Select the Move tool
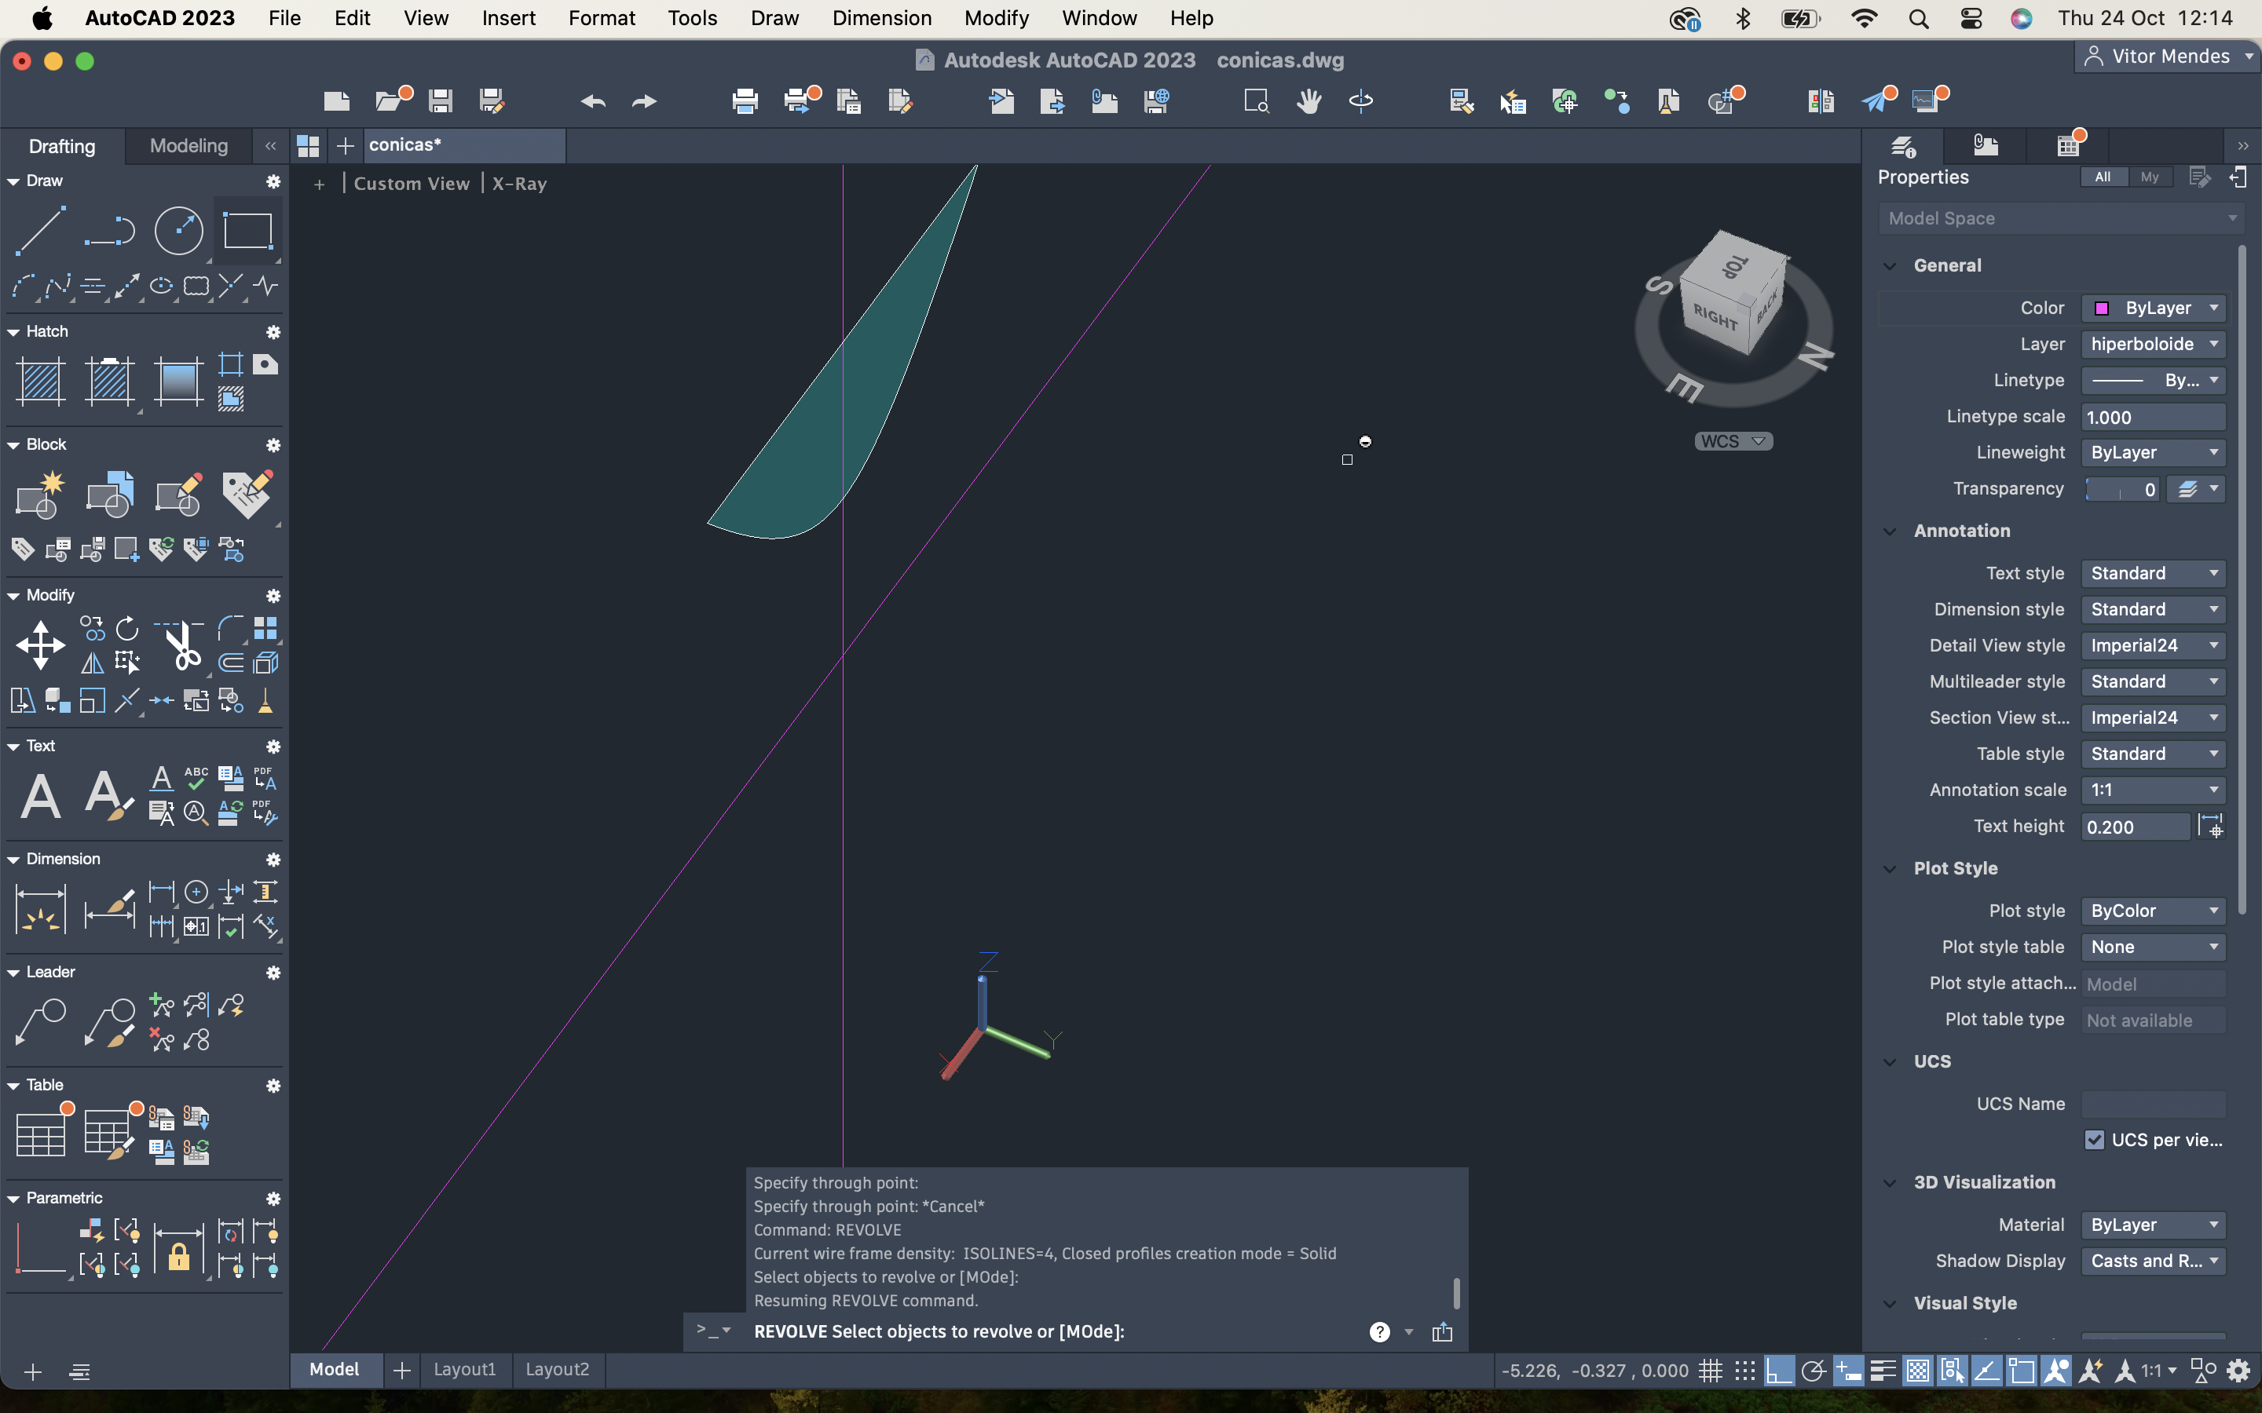Screen dimensions: 2262x1413 41,644
